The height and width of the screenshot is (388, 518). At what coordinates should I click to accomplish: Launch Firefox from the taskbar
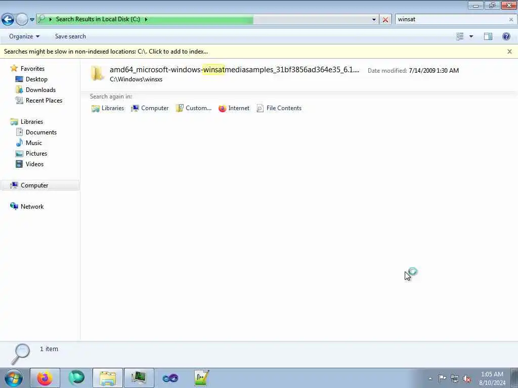[45, 378]
